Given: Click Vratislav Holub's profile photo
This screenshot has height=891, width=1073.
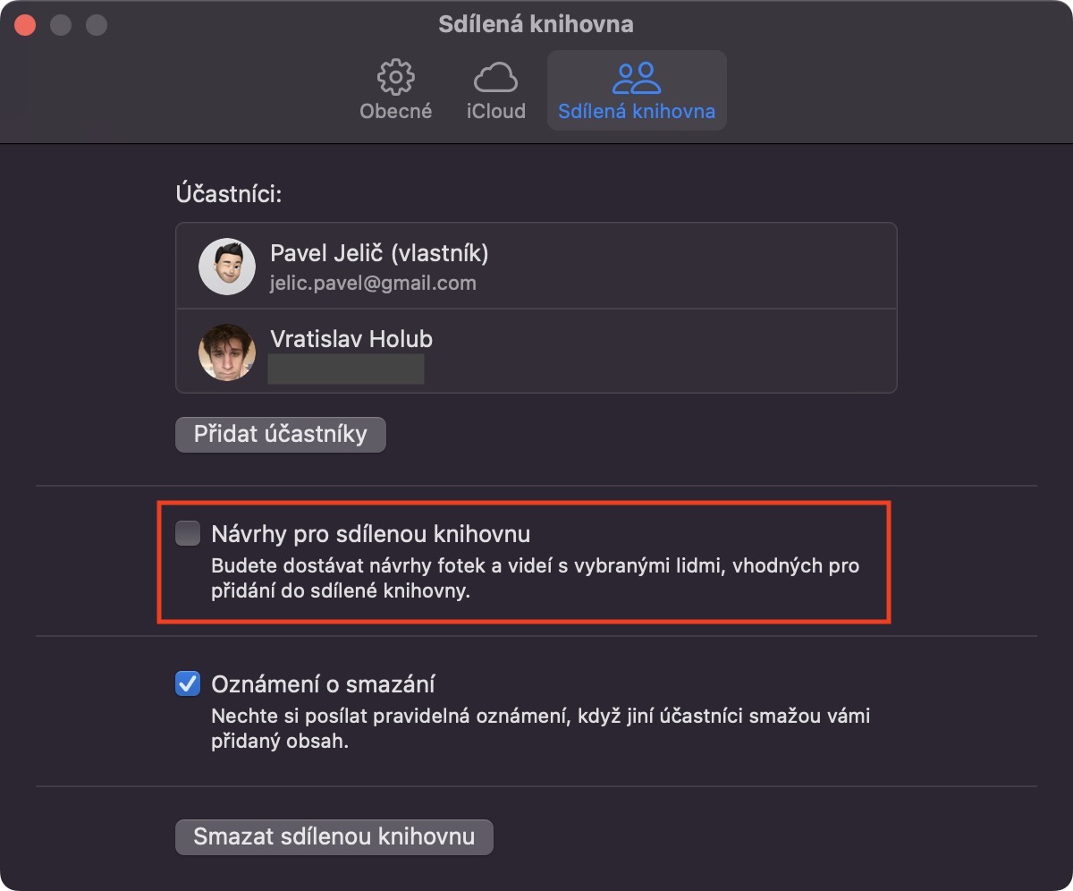Looking at the screenshot, I should click(x=227, y=352).
